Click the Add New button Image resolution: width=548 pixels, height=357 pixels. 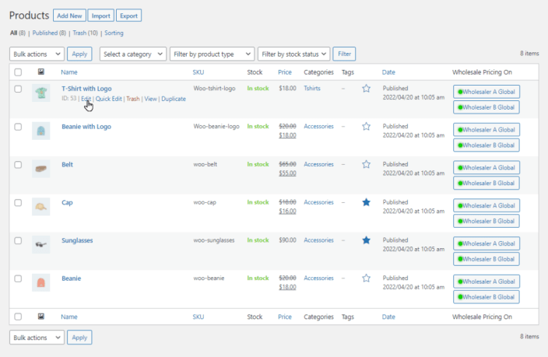point(68,16)
